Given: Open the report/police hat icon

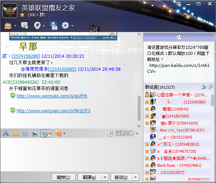Looking at the screenshot, I should tap(54, 26).
